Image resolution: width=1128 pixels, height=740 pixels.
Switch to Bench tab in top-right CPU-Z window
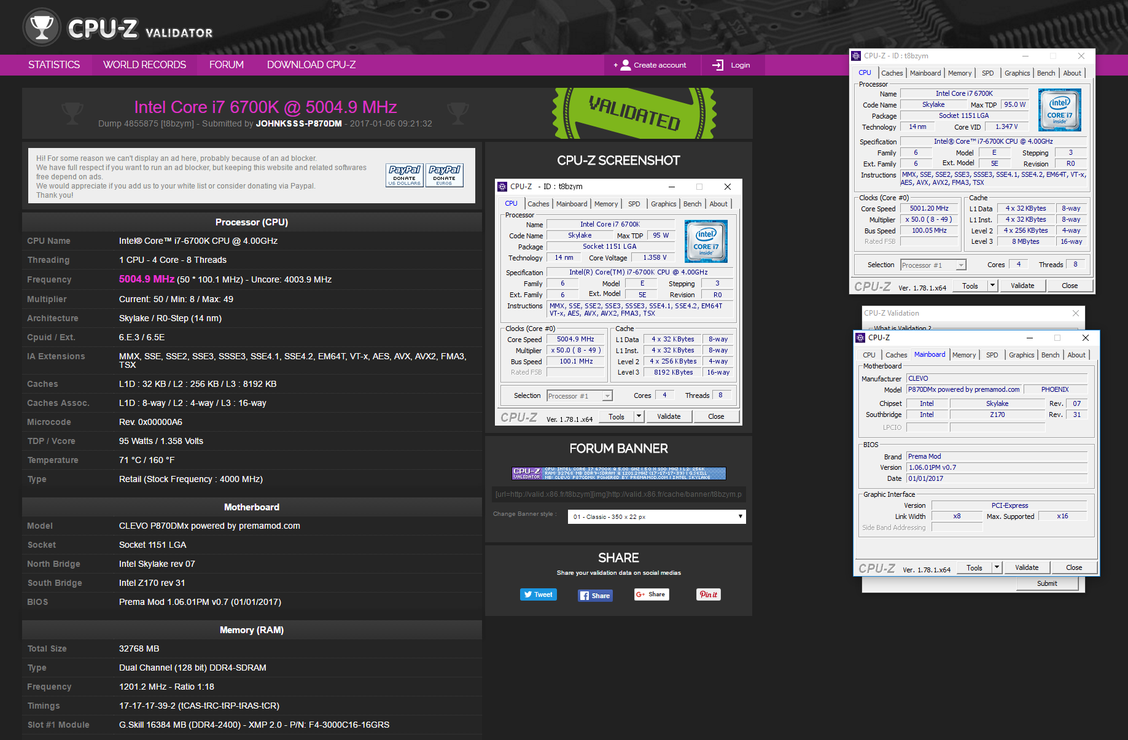pos(1046,73)
